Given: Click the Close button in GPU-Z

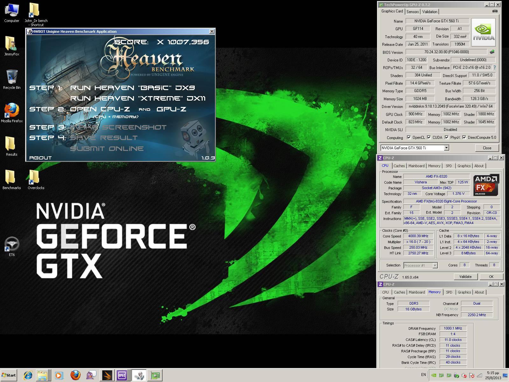Looking at the screenshot, I should click(x=487, y=148).
